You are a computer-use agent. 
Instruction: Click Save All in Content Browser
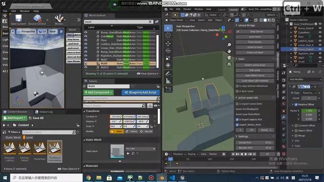(x=36, y=118)
